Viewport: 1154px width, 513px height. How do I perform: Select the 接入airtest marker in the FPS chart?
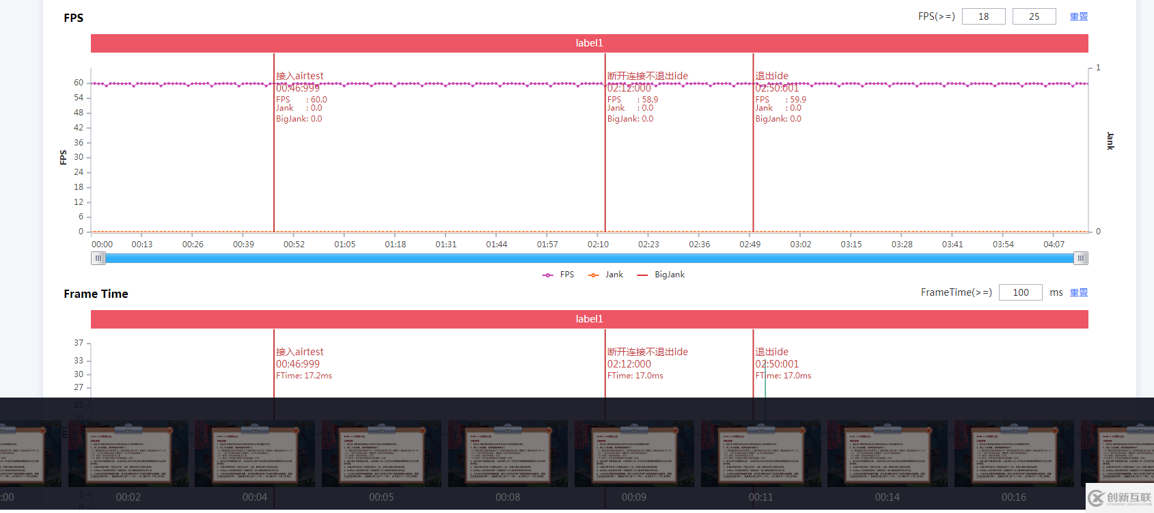pos(300,76)
